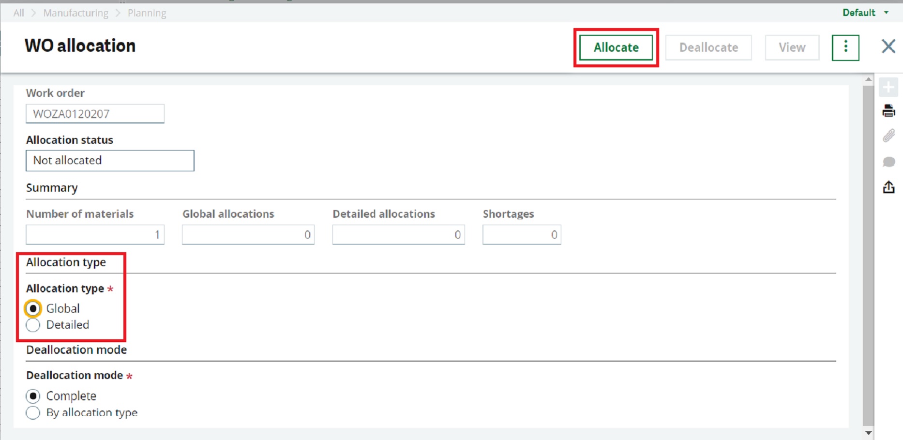
Task: Click the Work order field showing WOZA0120207
Action: coord(95,113)
